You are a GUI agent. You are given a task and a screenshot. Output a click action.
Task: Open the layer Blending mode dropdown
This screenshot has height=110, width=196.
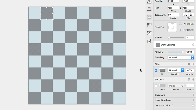181,57
